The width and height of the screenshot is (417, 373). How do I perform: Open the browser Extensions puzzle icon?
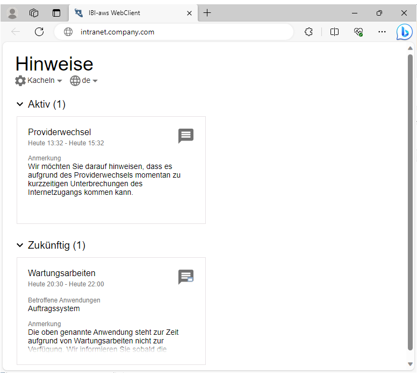coord(308,32)
